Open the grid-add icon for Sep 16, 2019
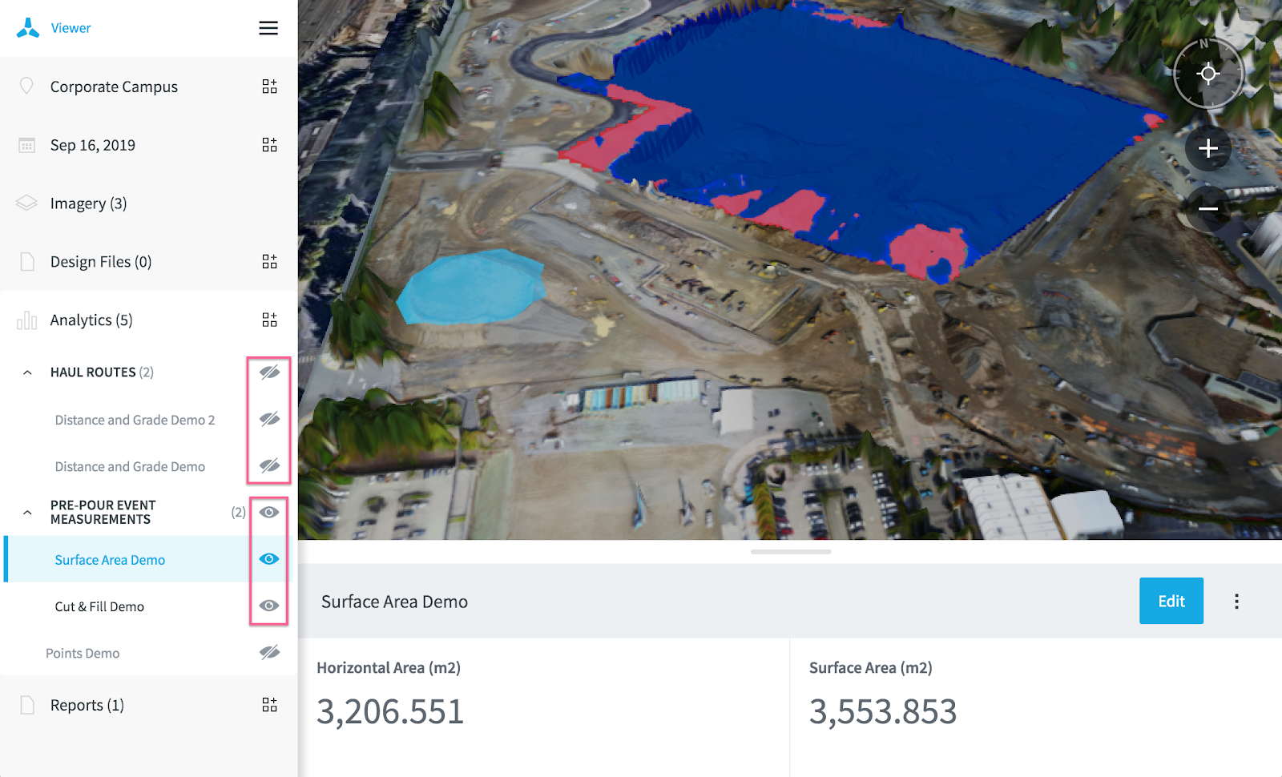The image size is (1282, 777). 269,145
